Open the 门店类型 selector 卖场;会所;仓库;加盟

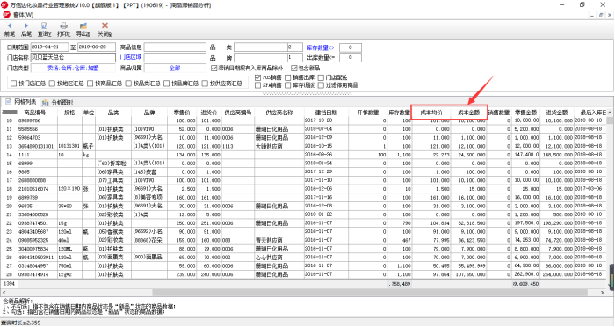73,68
